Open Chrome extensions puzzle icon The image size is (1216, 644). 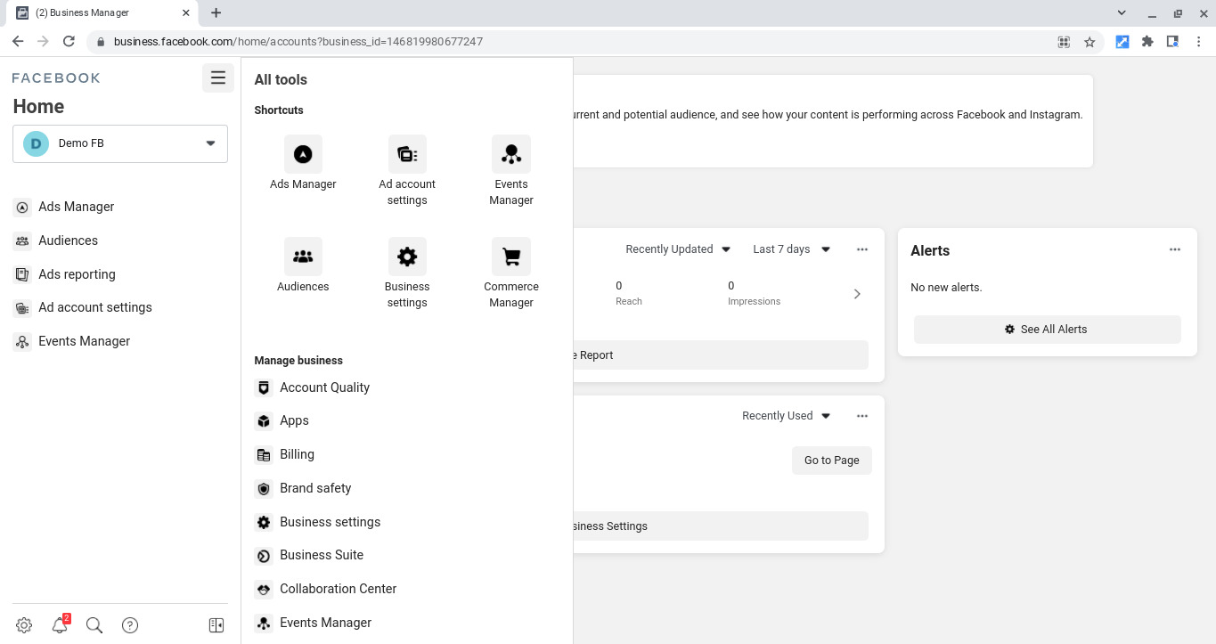point(1147,42)
